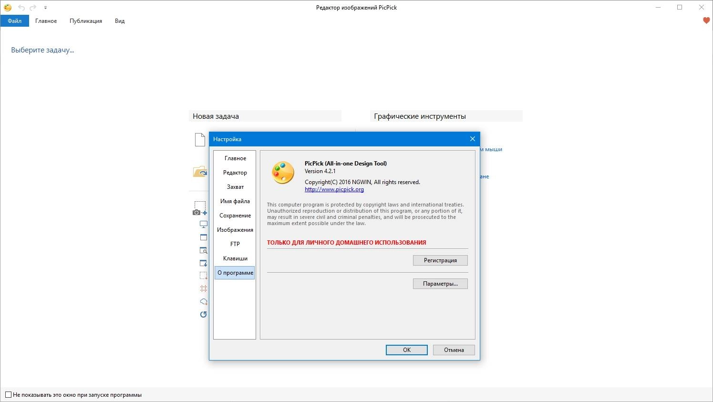Click the repeat last capture arrow icon

pyautogui.click(x=204, y=314)
